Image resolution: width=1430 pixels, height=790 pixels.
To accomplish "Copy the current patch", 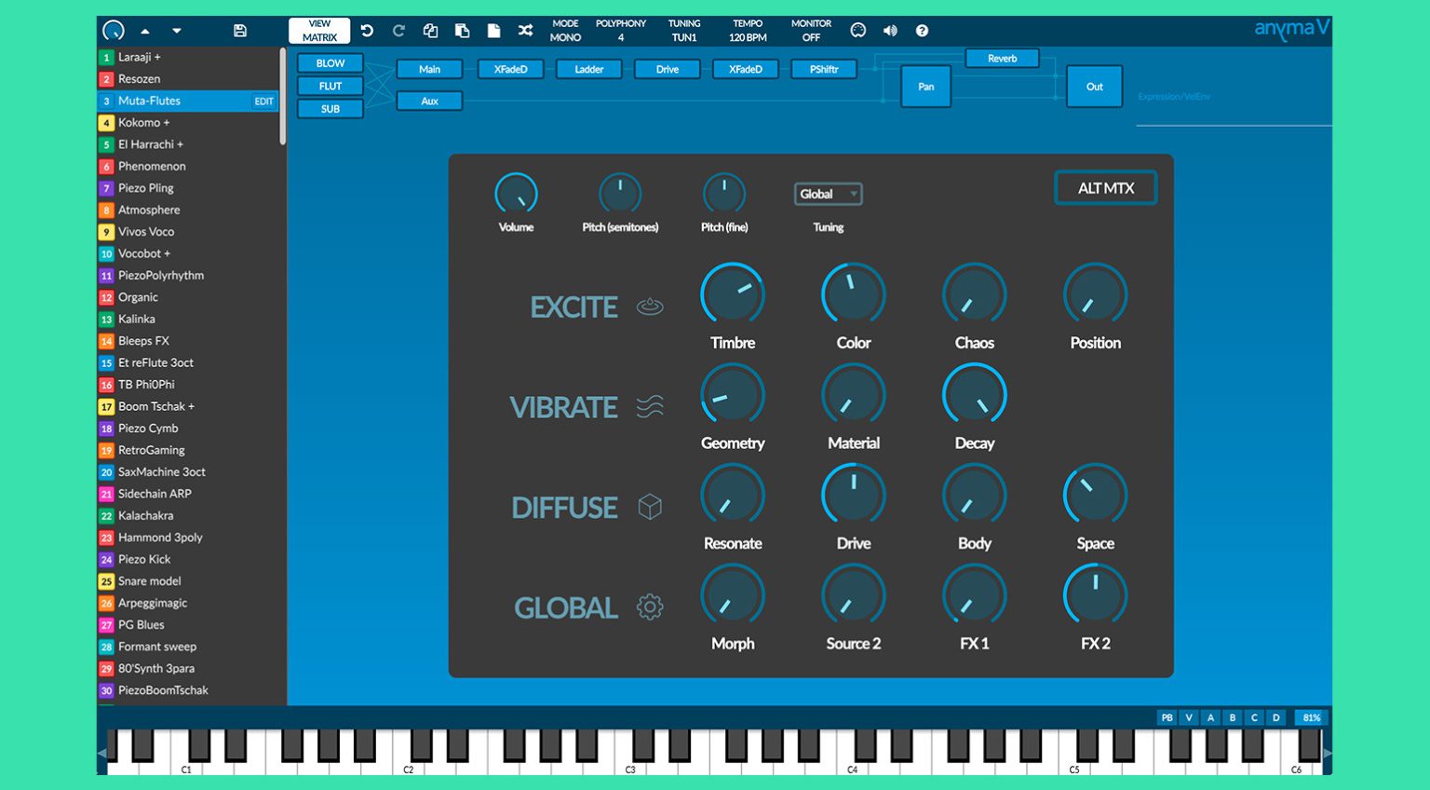I will tap(430, 31).
